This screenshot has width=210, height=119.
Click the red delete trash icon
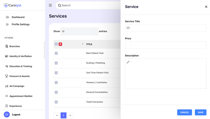click(x=60, y=44)
